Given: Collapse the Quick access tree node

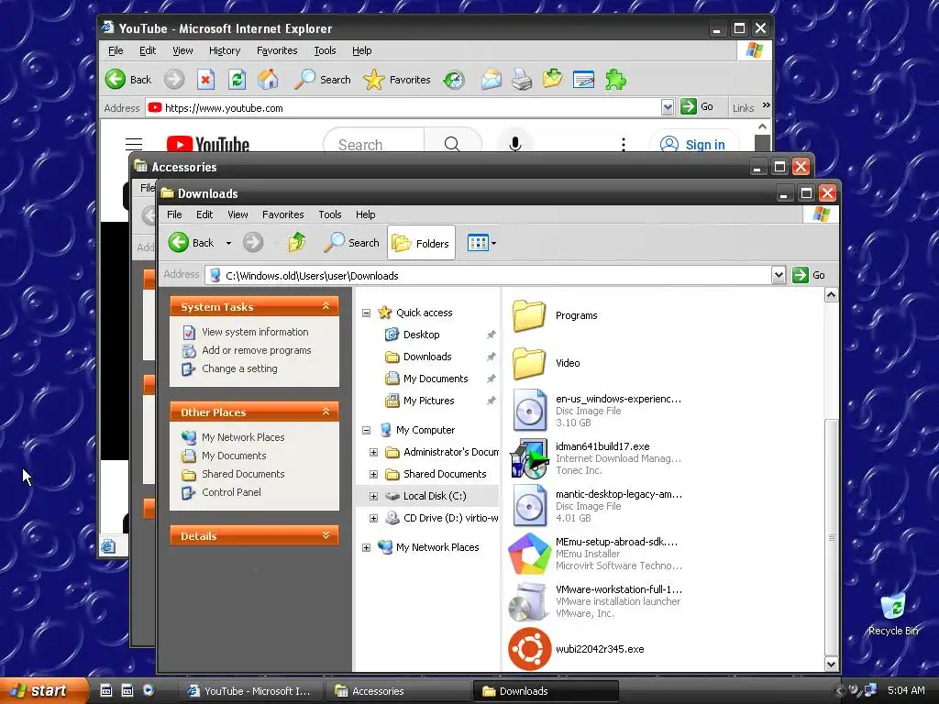Looking at the screenshot, I should (366, 313).
